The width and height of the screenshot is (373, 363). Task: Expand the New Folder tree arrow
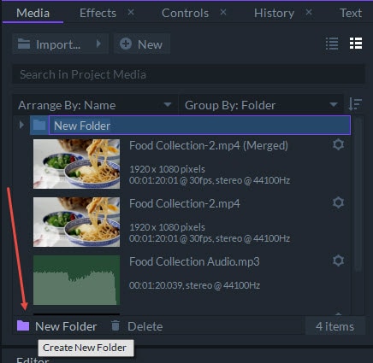click(x=21, y=125)
